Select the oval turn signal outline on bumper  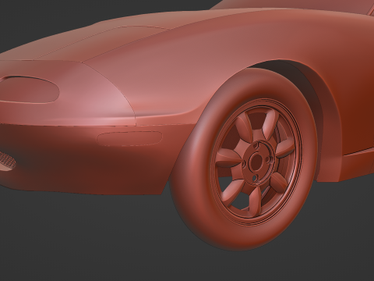pos(129,138)
